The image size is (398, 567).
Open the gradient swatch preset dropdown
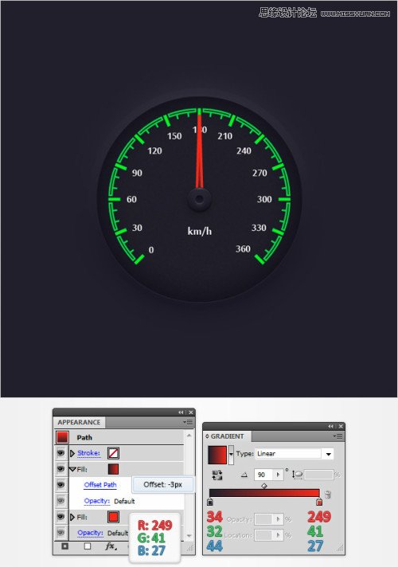point(231,456)
